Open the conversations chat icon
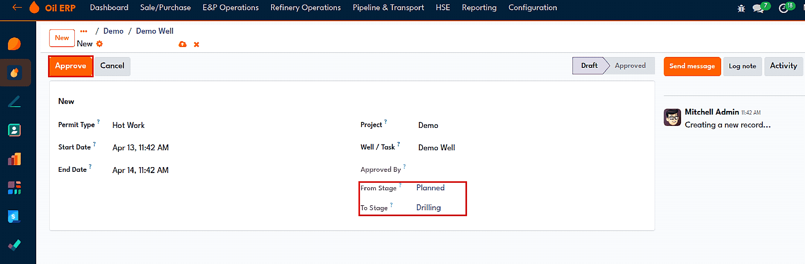 (x=758, y=8)
